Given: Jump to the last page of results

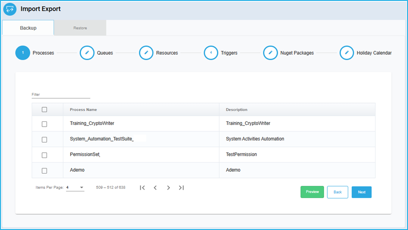Looking at the screenshot, I should click(x=181, y=187).
